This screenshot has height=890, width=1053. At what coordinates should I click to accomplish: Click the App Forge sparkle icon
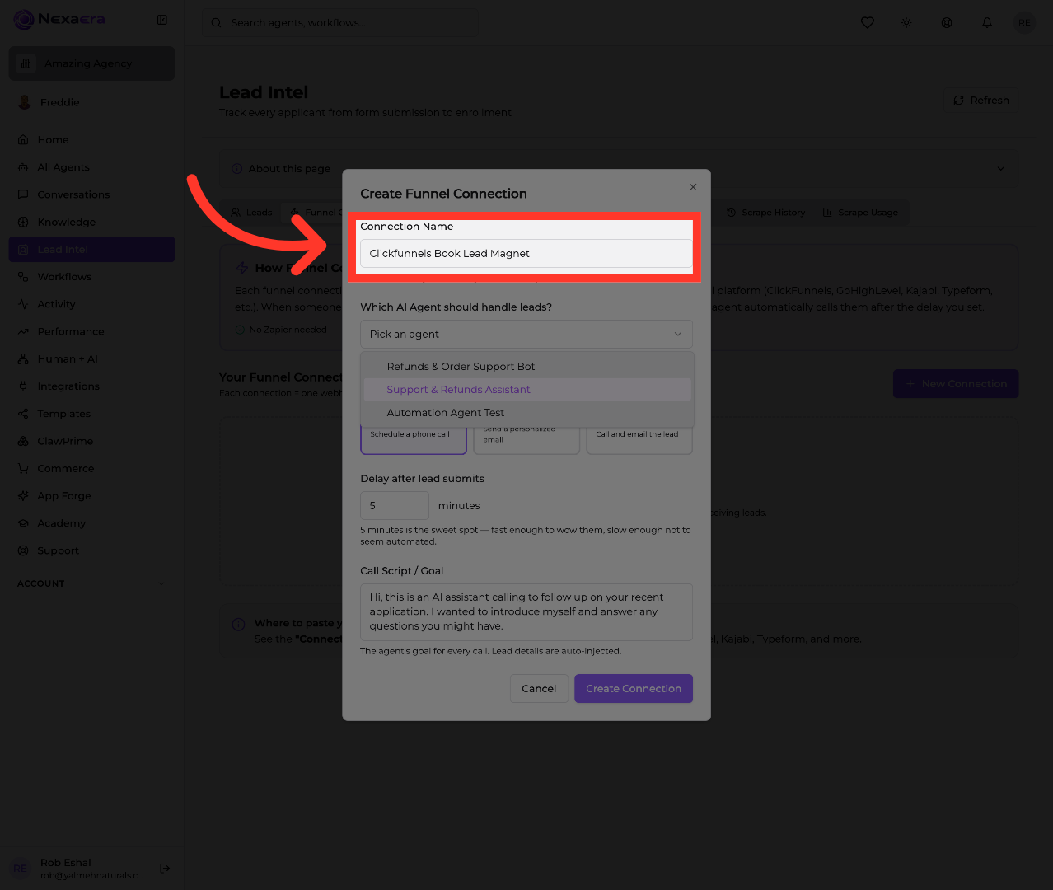(23, 496)
